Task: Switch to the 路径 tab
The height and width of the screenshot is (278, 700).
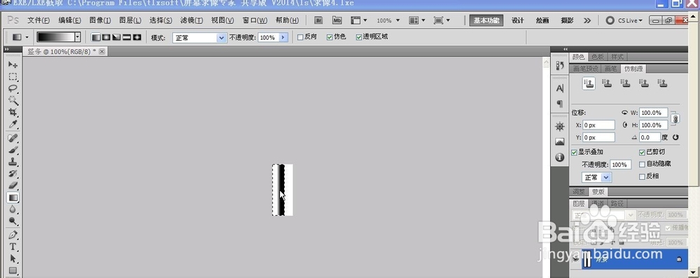Action: pyautogui.click(x=617, y=204)
